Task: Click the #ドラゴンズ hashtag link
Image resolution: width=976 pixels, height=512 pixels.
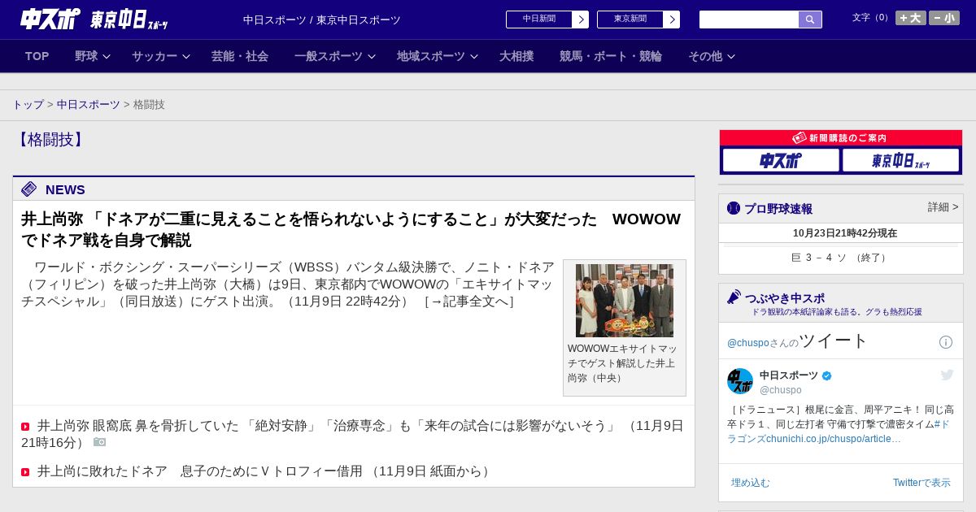Action: click(x=840, y=431)
